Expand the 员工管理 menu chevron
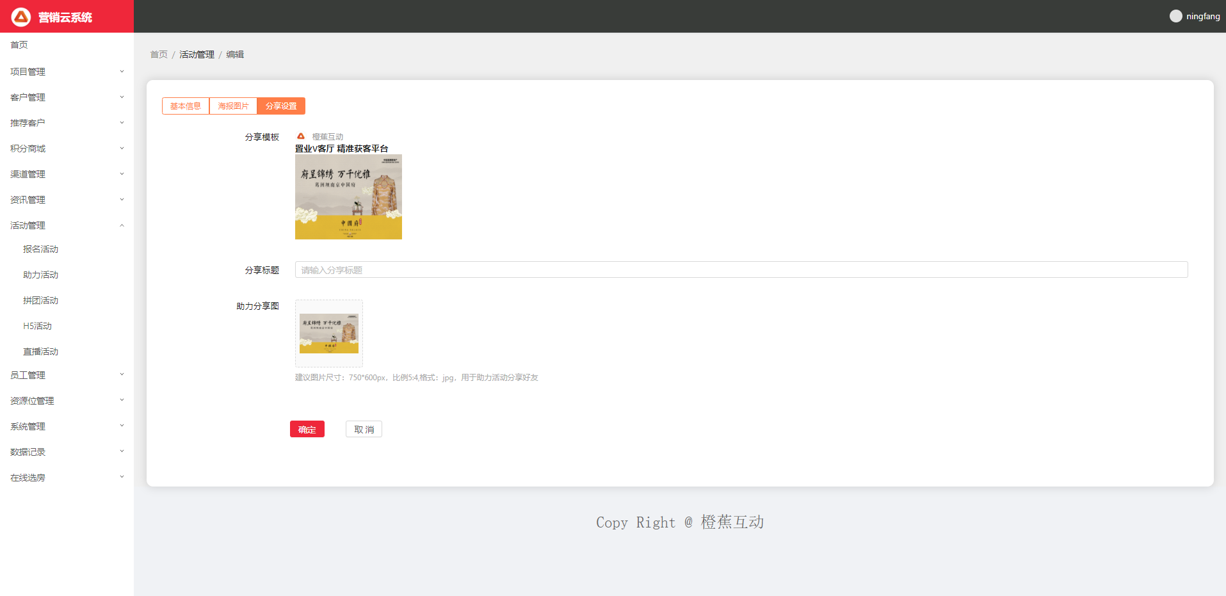This screenshot has width=1226, height=596. point(122,375)
